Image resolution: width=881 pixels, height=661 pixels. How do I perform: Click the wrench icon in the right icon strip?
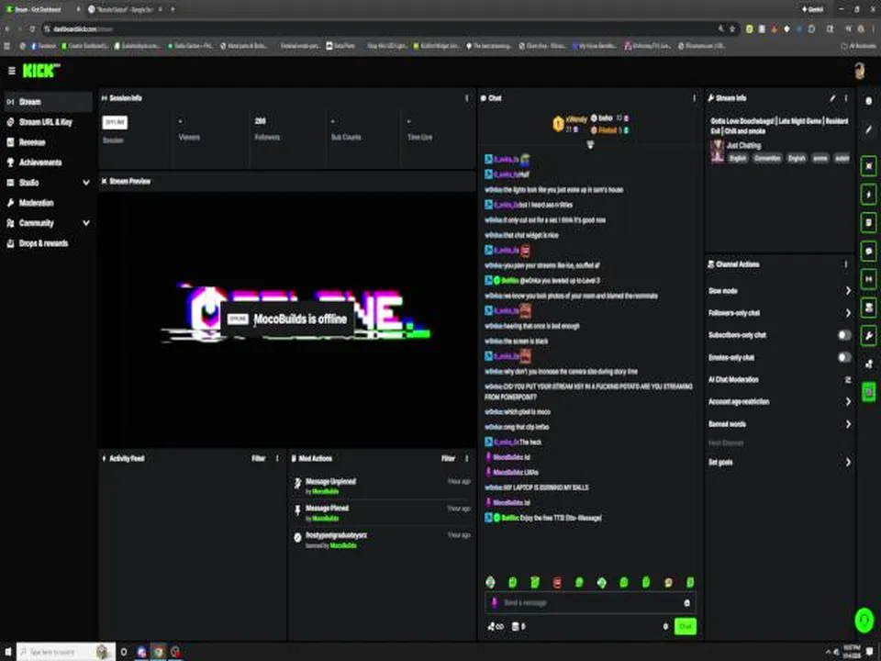869,336
